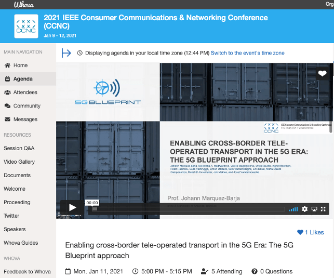Screen dimensions: 334x278
Task: Adjust the video volume bars
Action: (293, 209)
